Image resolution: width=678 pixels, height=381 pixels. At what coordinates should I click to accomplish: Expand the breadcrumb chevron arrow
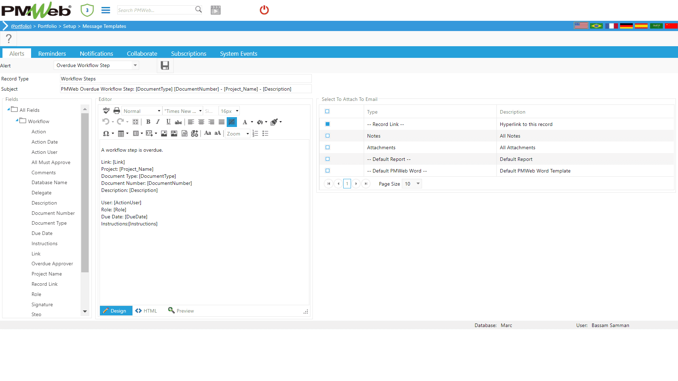(5, 26)
